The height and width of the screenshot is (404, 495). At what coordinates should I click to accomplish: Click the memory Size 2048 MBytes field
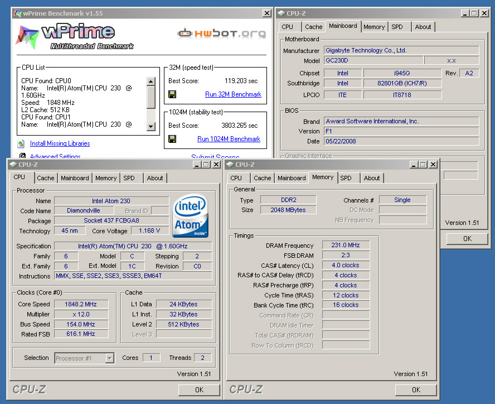click(x=288, y=210)
